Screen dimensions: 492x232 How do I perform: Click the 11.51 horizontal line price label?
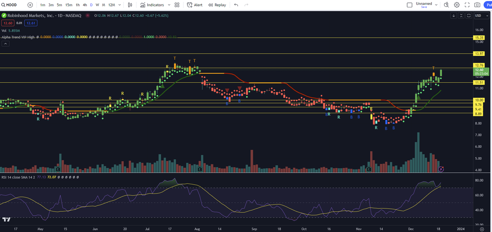[x=479, y=82]
